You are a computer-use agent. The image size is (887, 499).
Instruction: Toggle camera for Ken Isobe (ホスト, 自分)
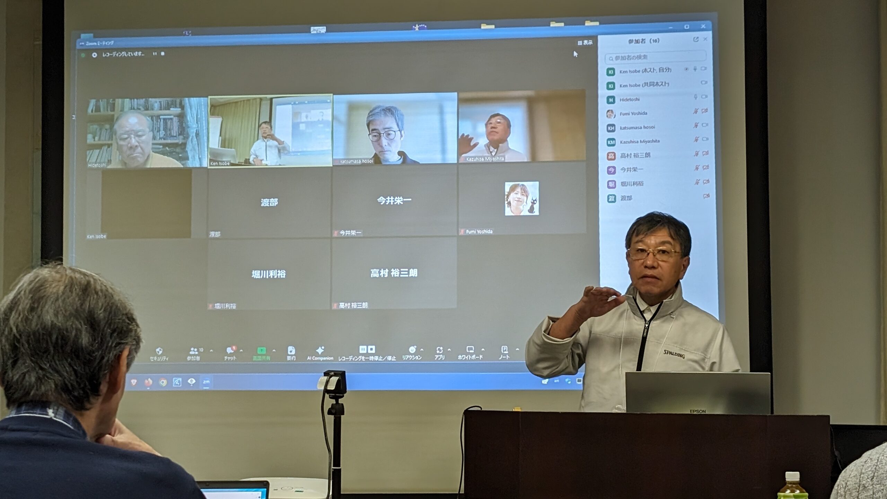[x=704, y=69]
